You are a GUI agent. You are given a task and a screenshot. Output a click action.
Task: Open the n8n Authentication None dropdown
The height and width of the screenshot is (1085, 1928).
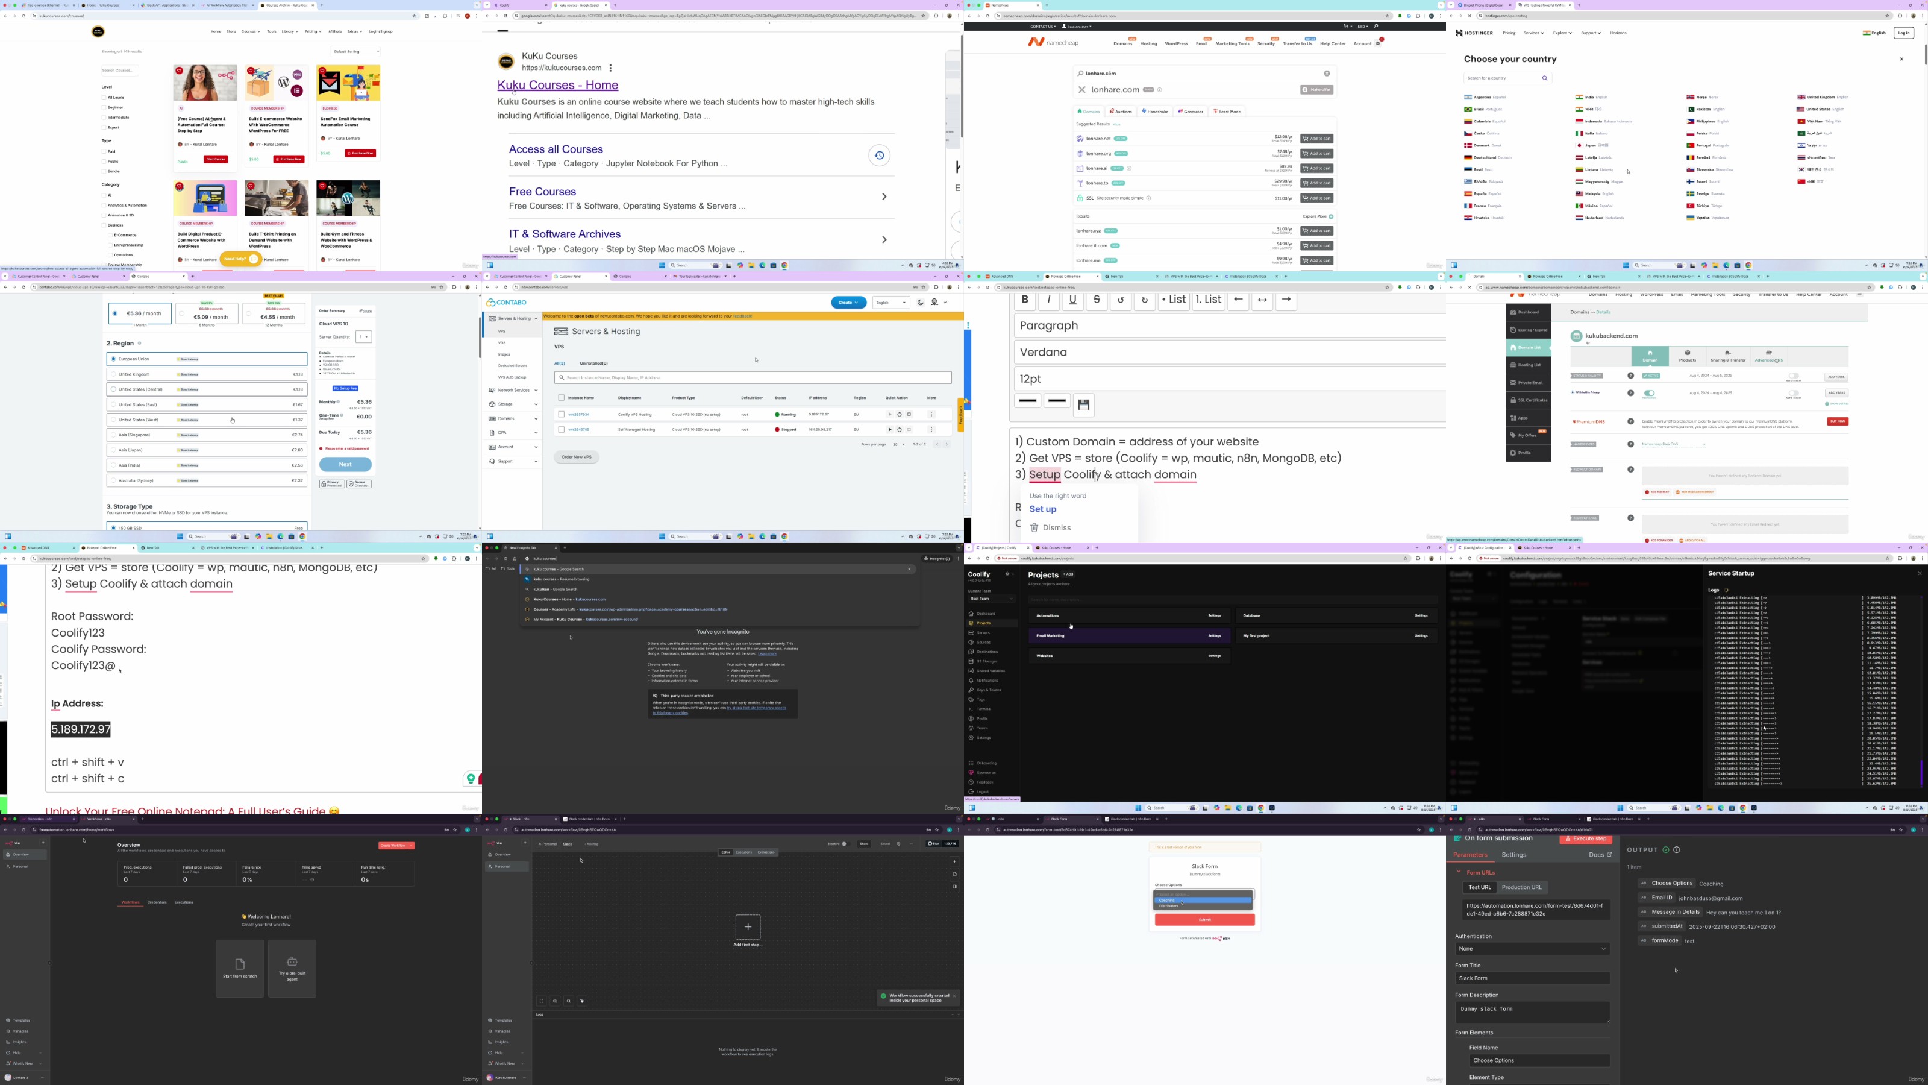[x=1532, y=949]
